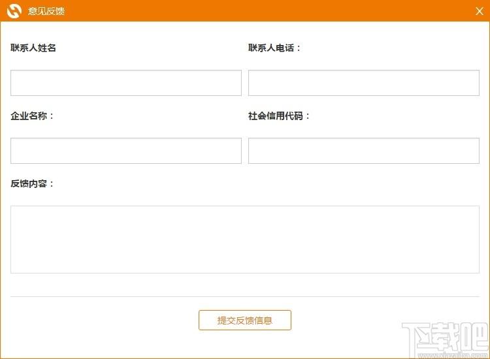Click the 社会信用代码 text box
The width and height of the screenshot is (490, 359).
click(364, 151)
